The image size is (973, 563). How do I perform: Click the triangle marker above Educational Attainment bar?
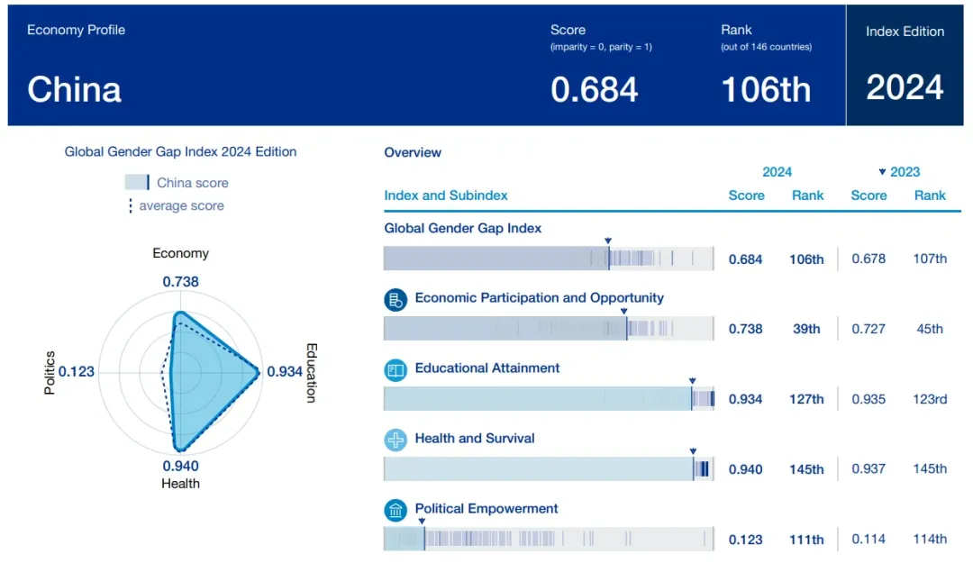pos(692,381)
